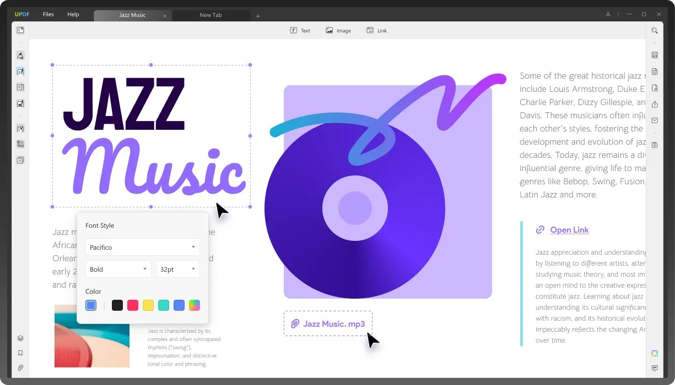Image resolution: width=675 pixels, height=385 pixels.
Task: Click the 'Font Style' heading
Action: (x=100, y=226)
